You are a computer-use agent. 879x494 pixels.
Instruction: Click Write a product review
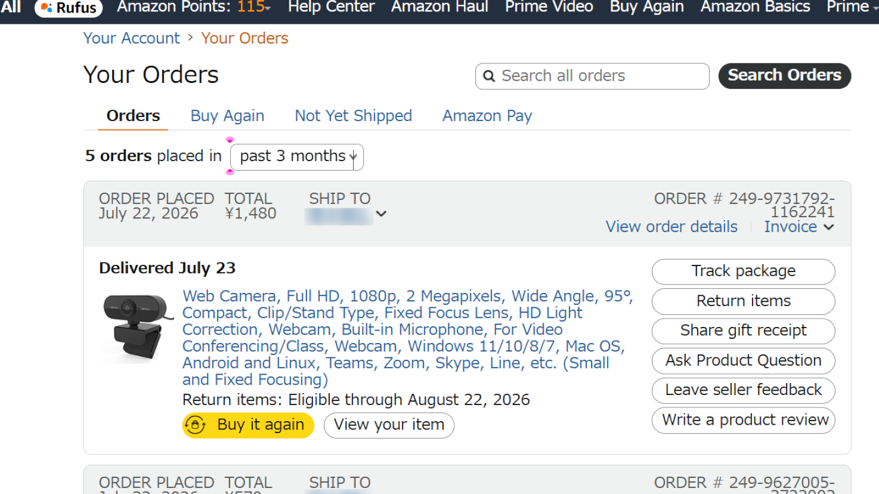pyautogui.click(x=743, y=421)
